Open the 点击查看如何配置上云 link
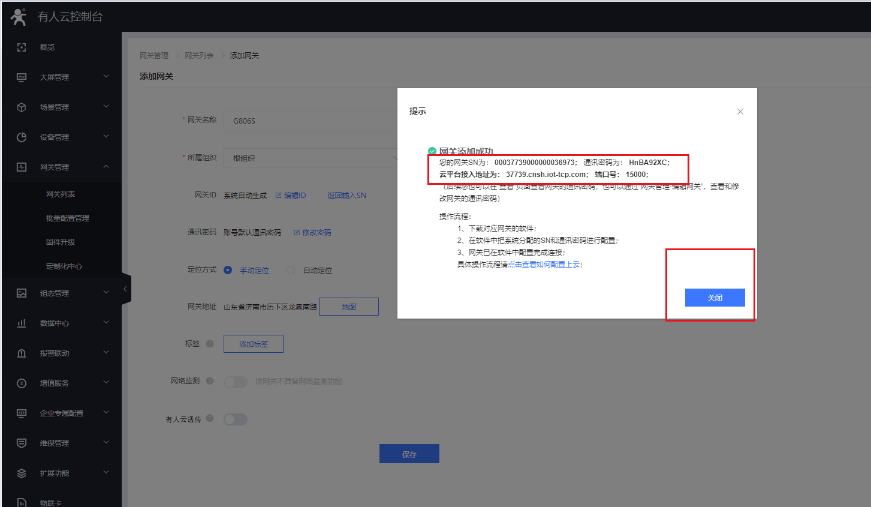Screen dimensions: 871x507 click(544, 265)
